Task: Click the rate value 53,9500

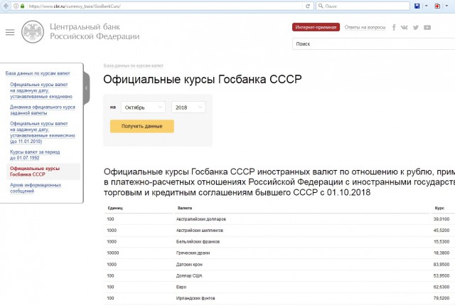Action: click(441, 276)
